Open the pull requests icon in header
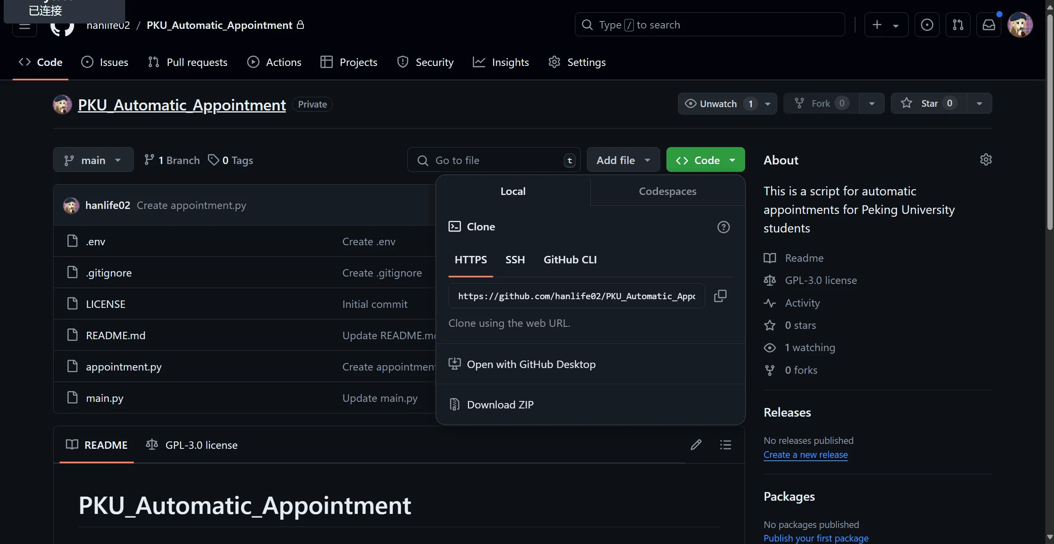This screenshot has width=1054, height=544. pyautogui.click(x=958, y=25)
